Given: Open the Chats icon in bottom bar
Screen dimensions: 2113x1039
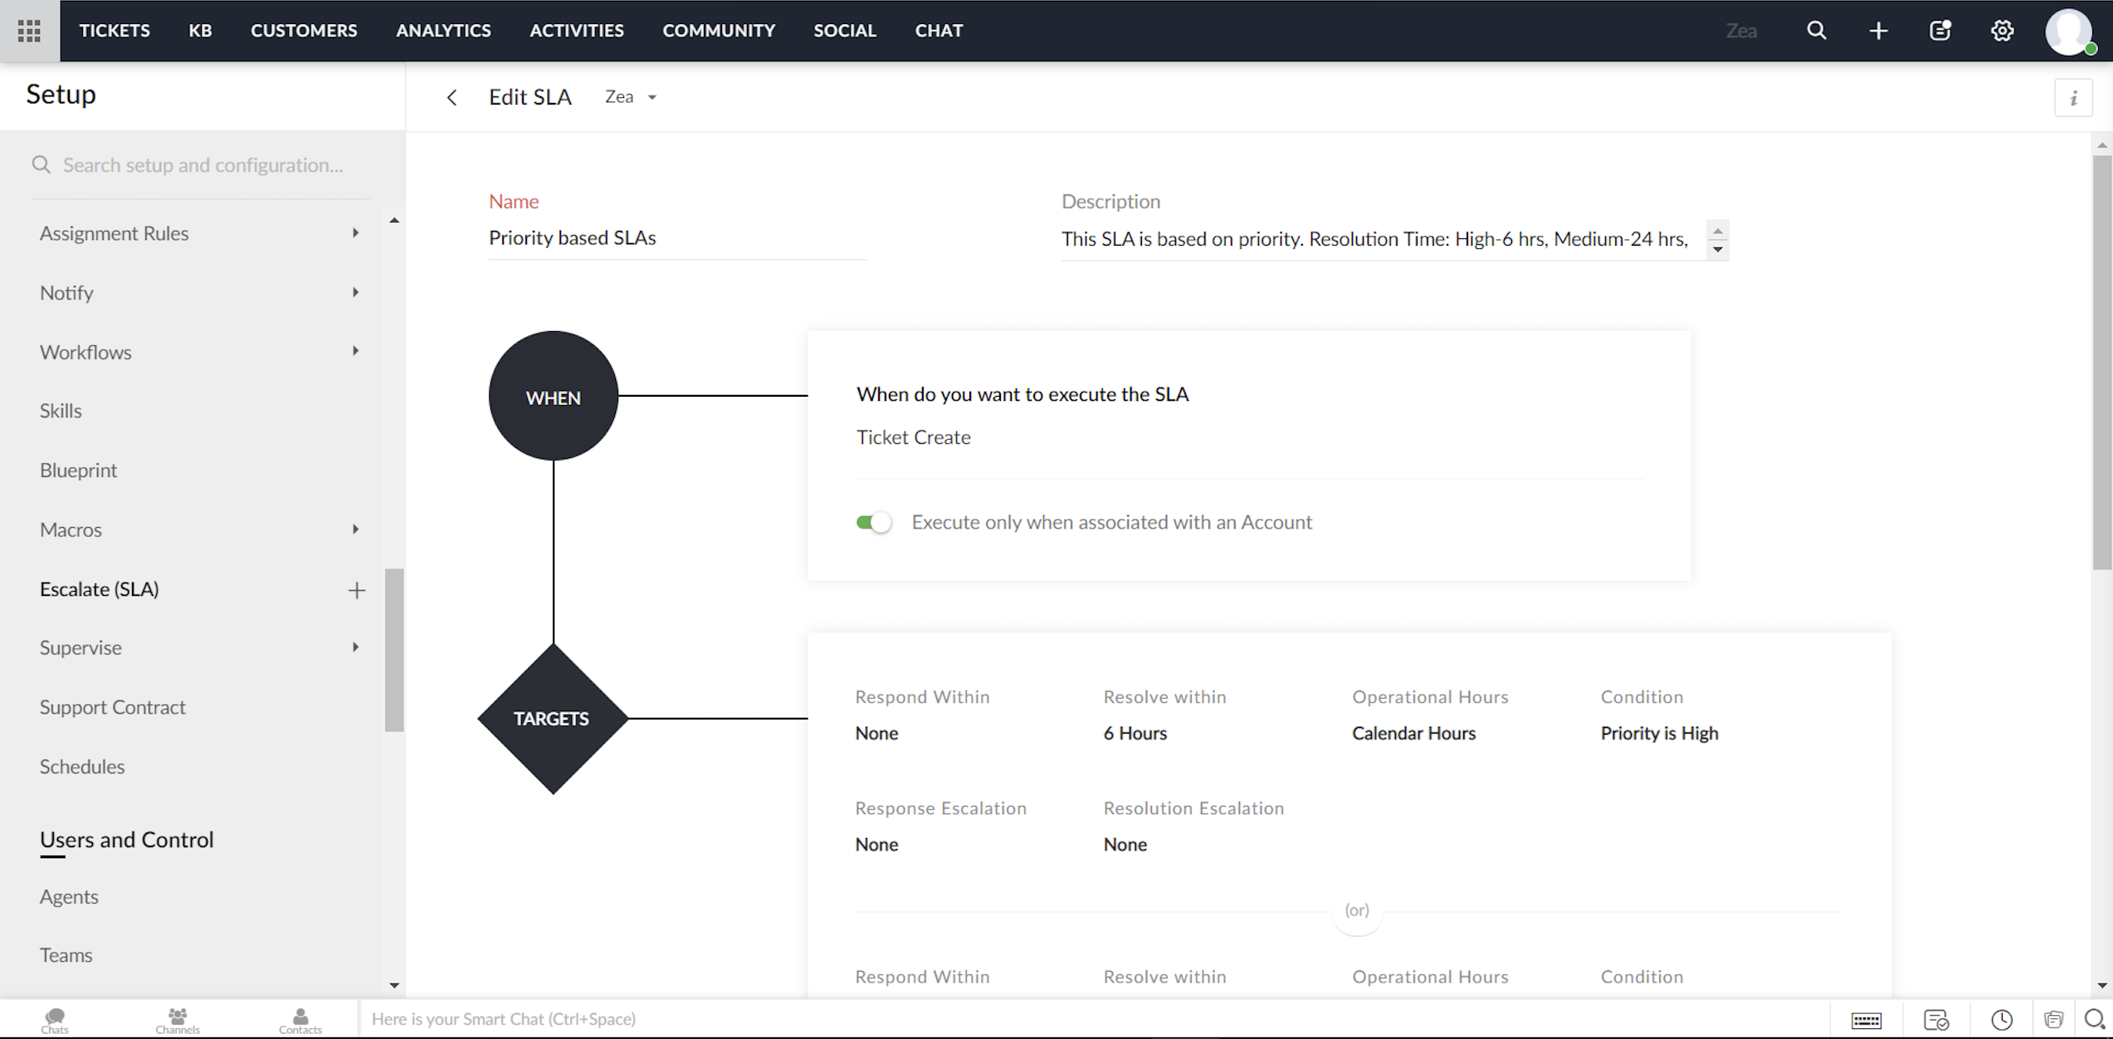Looking at the screenshot, I should click(x=55, y=1020).
